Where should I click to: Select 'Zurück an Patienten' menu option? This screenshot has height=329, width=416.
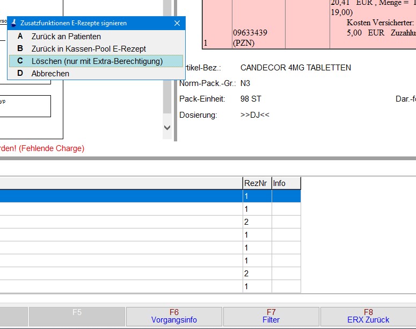click(66, 37)
